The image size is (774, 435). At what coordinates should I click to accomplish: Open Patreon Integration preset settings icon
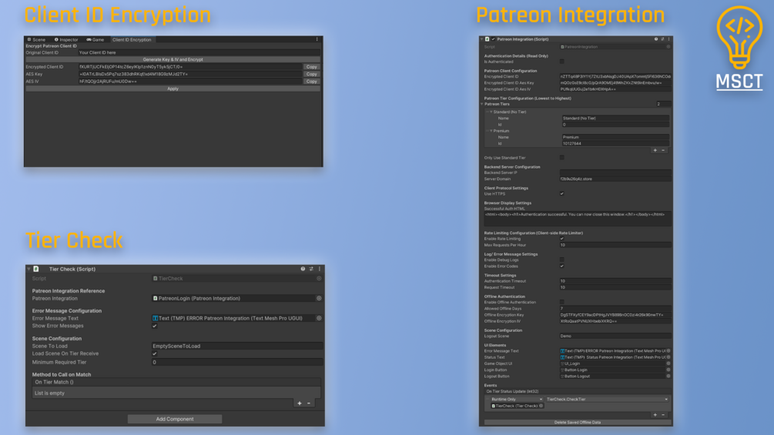pos(662,39)
